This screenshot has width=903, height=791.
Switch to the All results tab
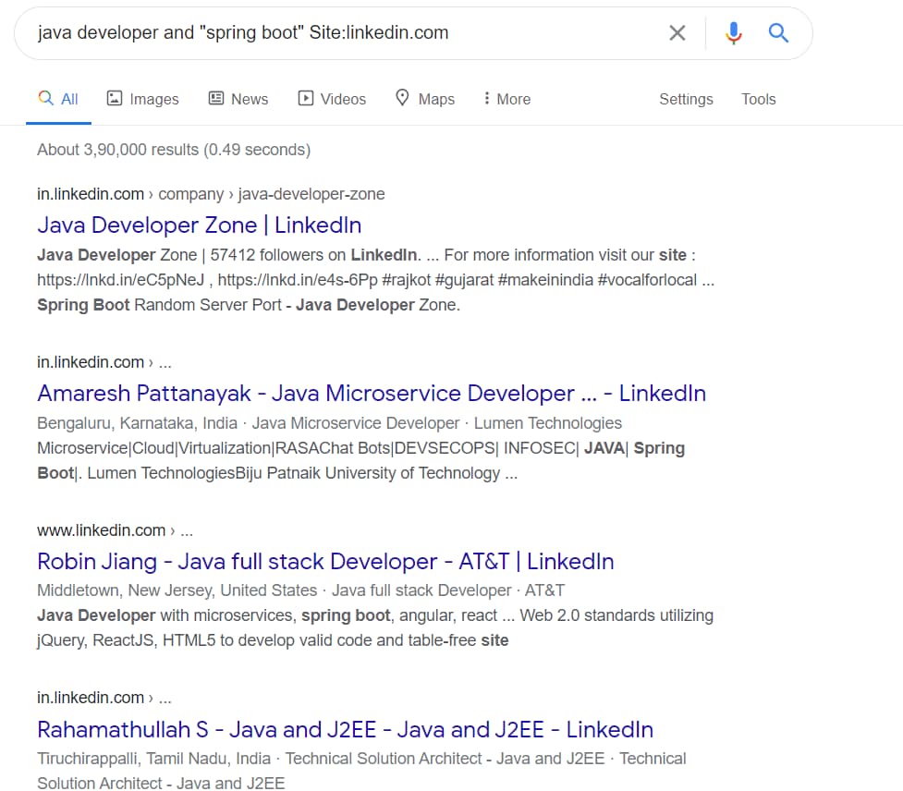[58, 98]
